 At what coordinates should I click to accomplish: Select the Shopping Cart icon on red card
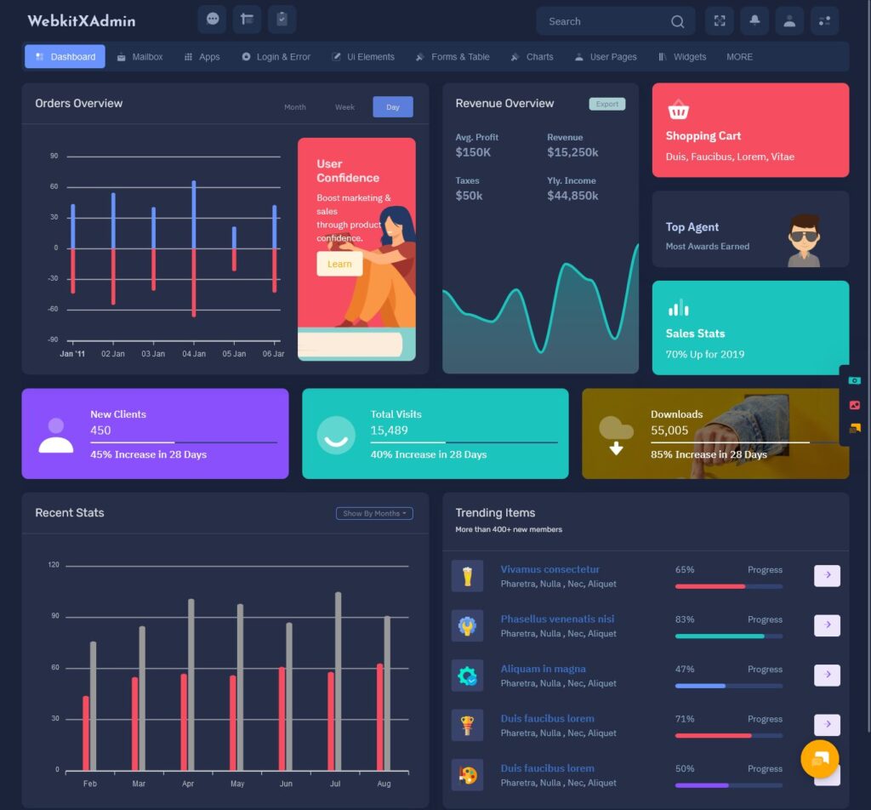pos(678,109)
